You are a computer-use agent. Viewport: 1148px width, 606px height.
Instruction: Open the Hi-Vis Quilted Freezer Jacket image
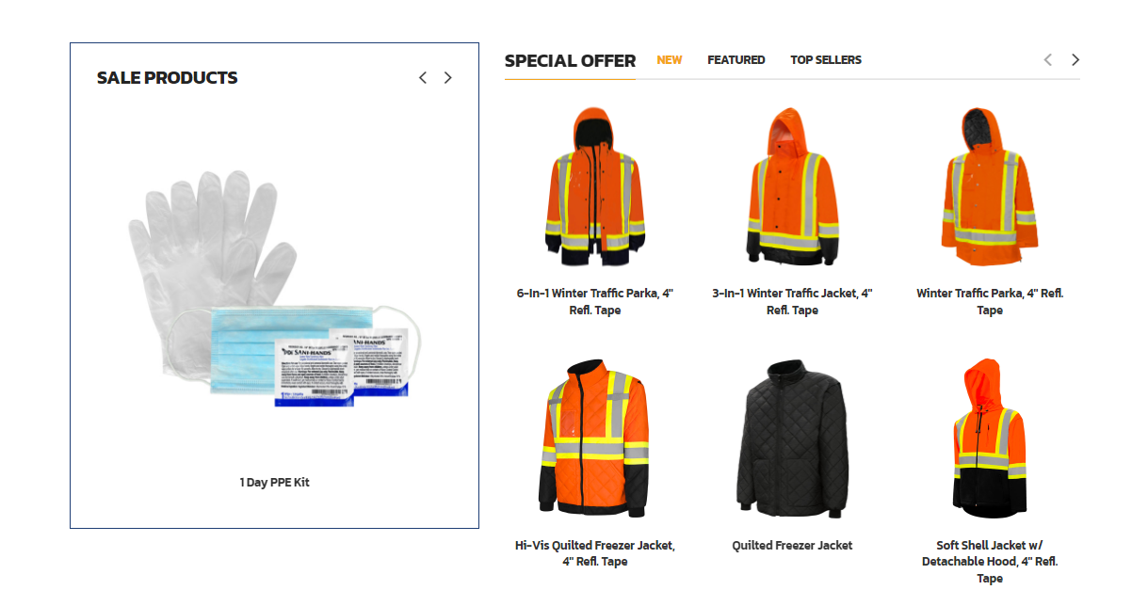(x=594, y=439)
